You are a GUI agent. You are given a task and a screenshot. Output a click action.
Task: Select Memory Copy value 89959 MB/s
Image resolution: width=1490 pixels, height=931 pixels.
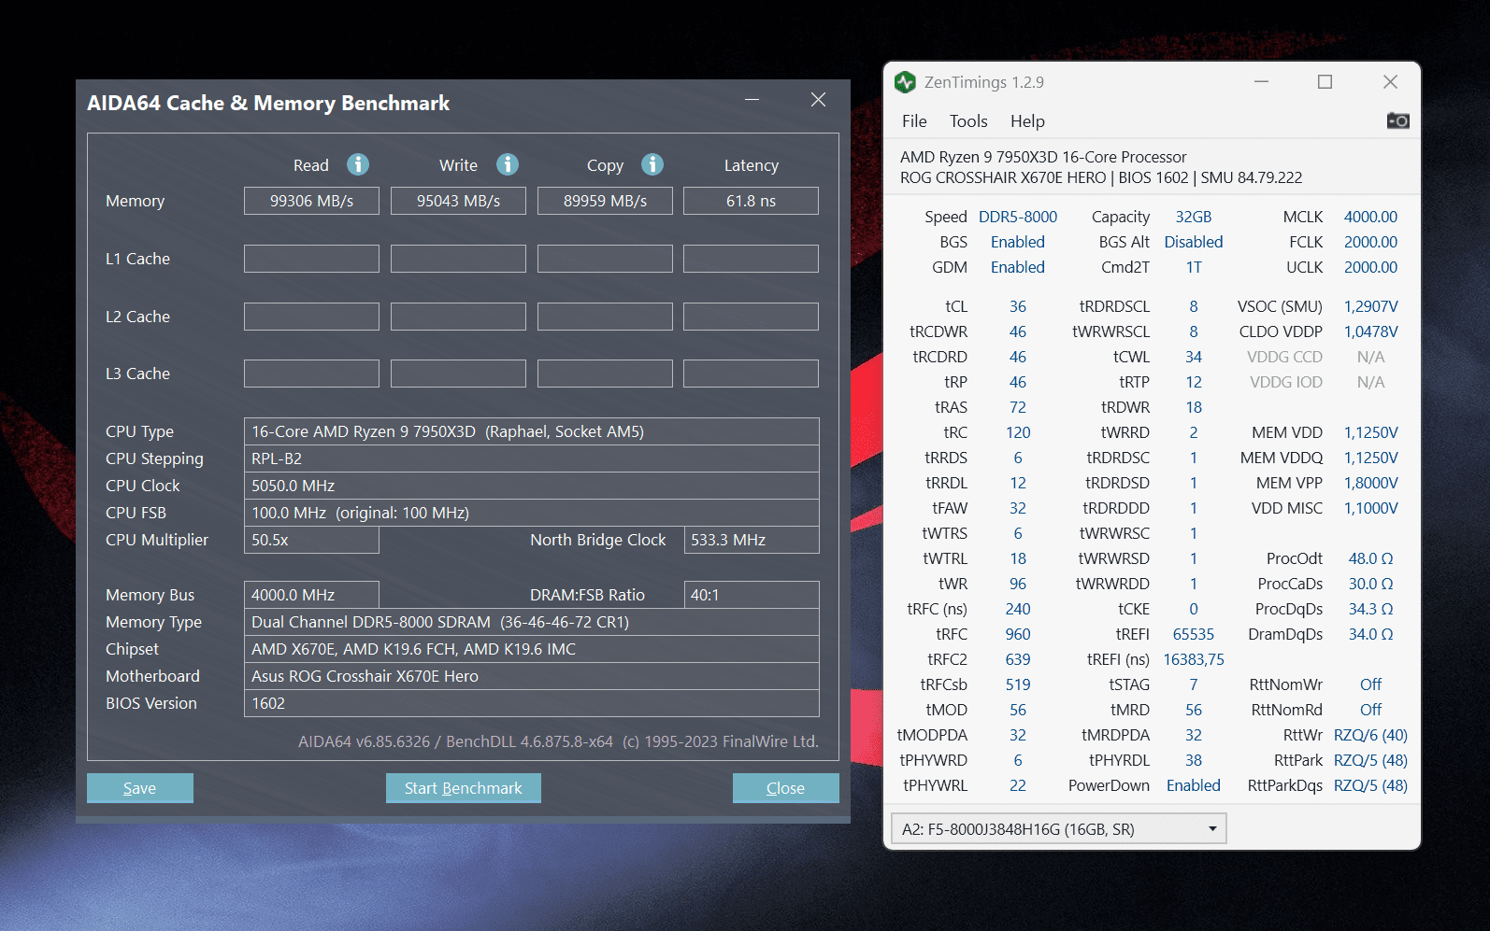pos(605,201)
